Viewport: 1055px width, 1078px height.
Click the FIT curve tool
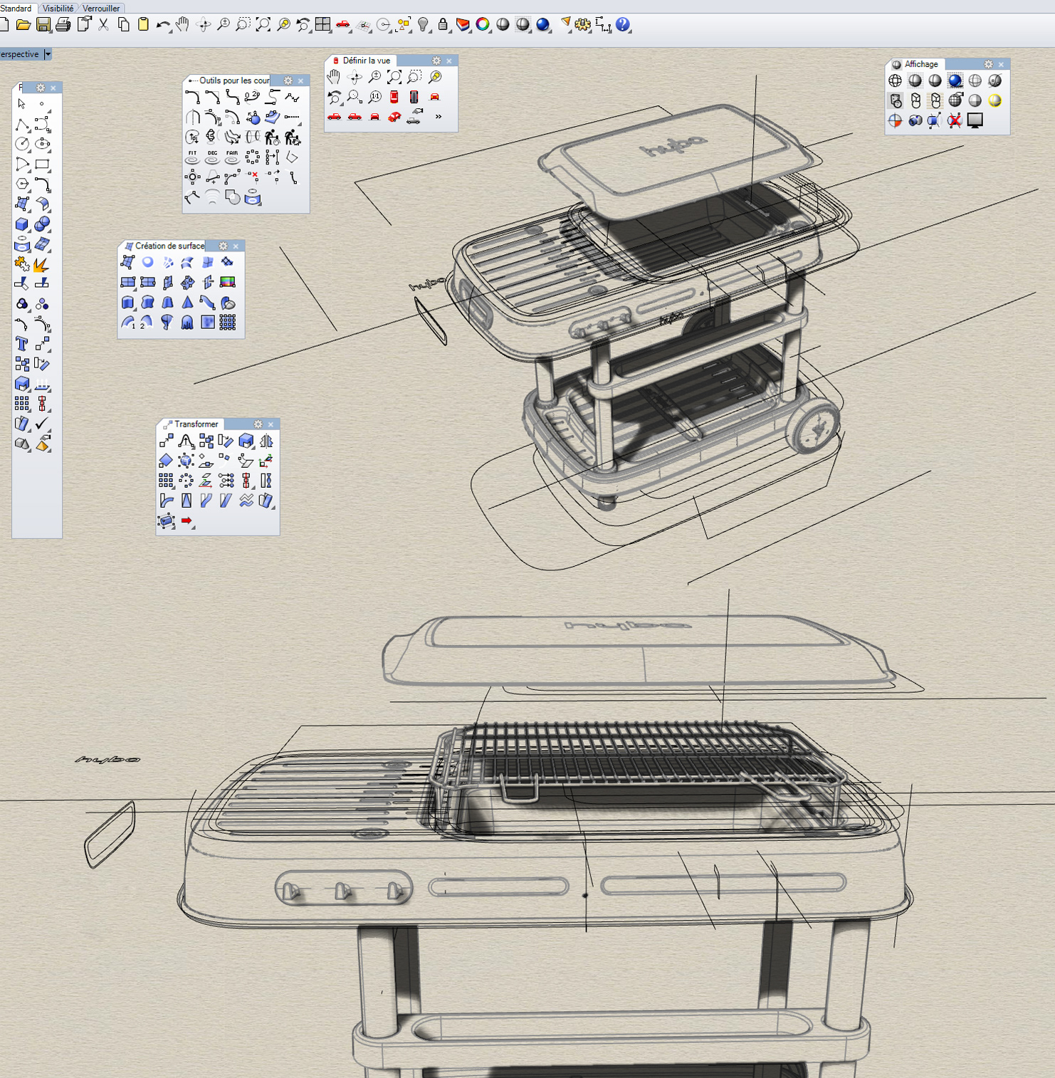coord(192,157)
